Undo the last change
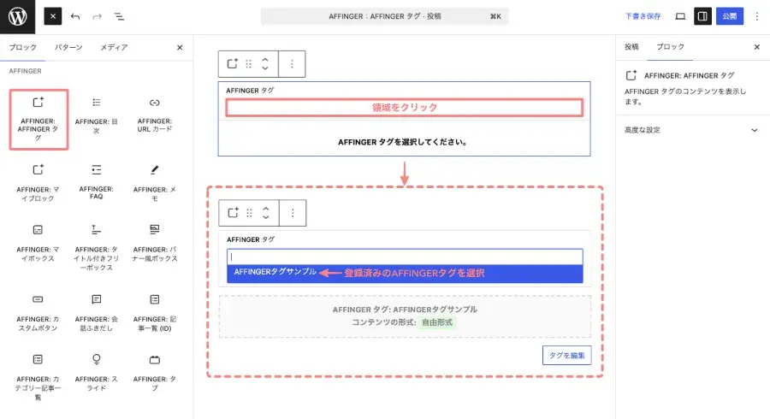The image size is (770, 419). [x=75, y=16]
